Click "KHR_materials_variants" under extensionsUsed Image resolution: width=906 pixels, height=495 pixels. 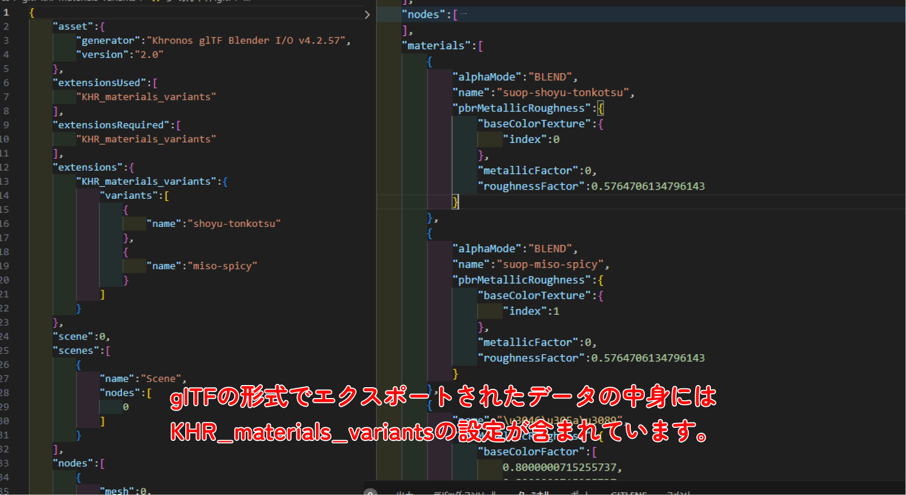point(146,97)
